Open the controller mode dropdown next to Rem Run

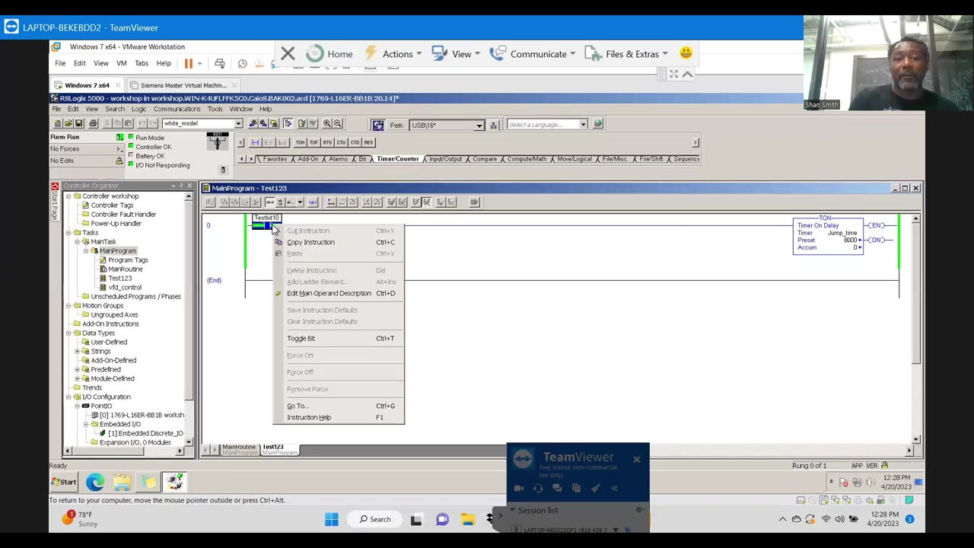point(119,137)
